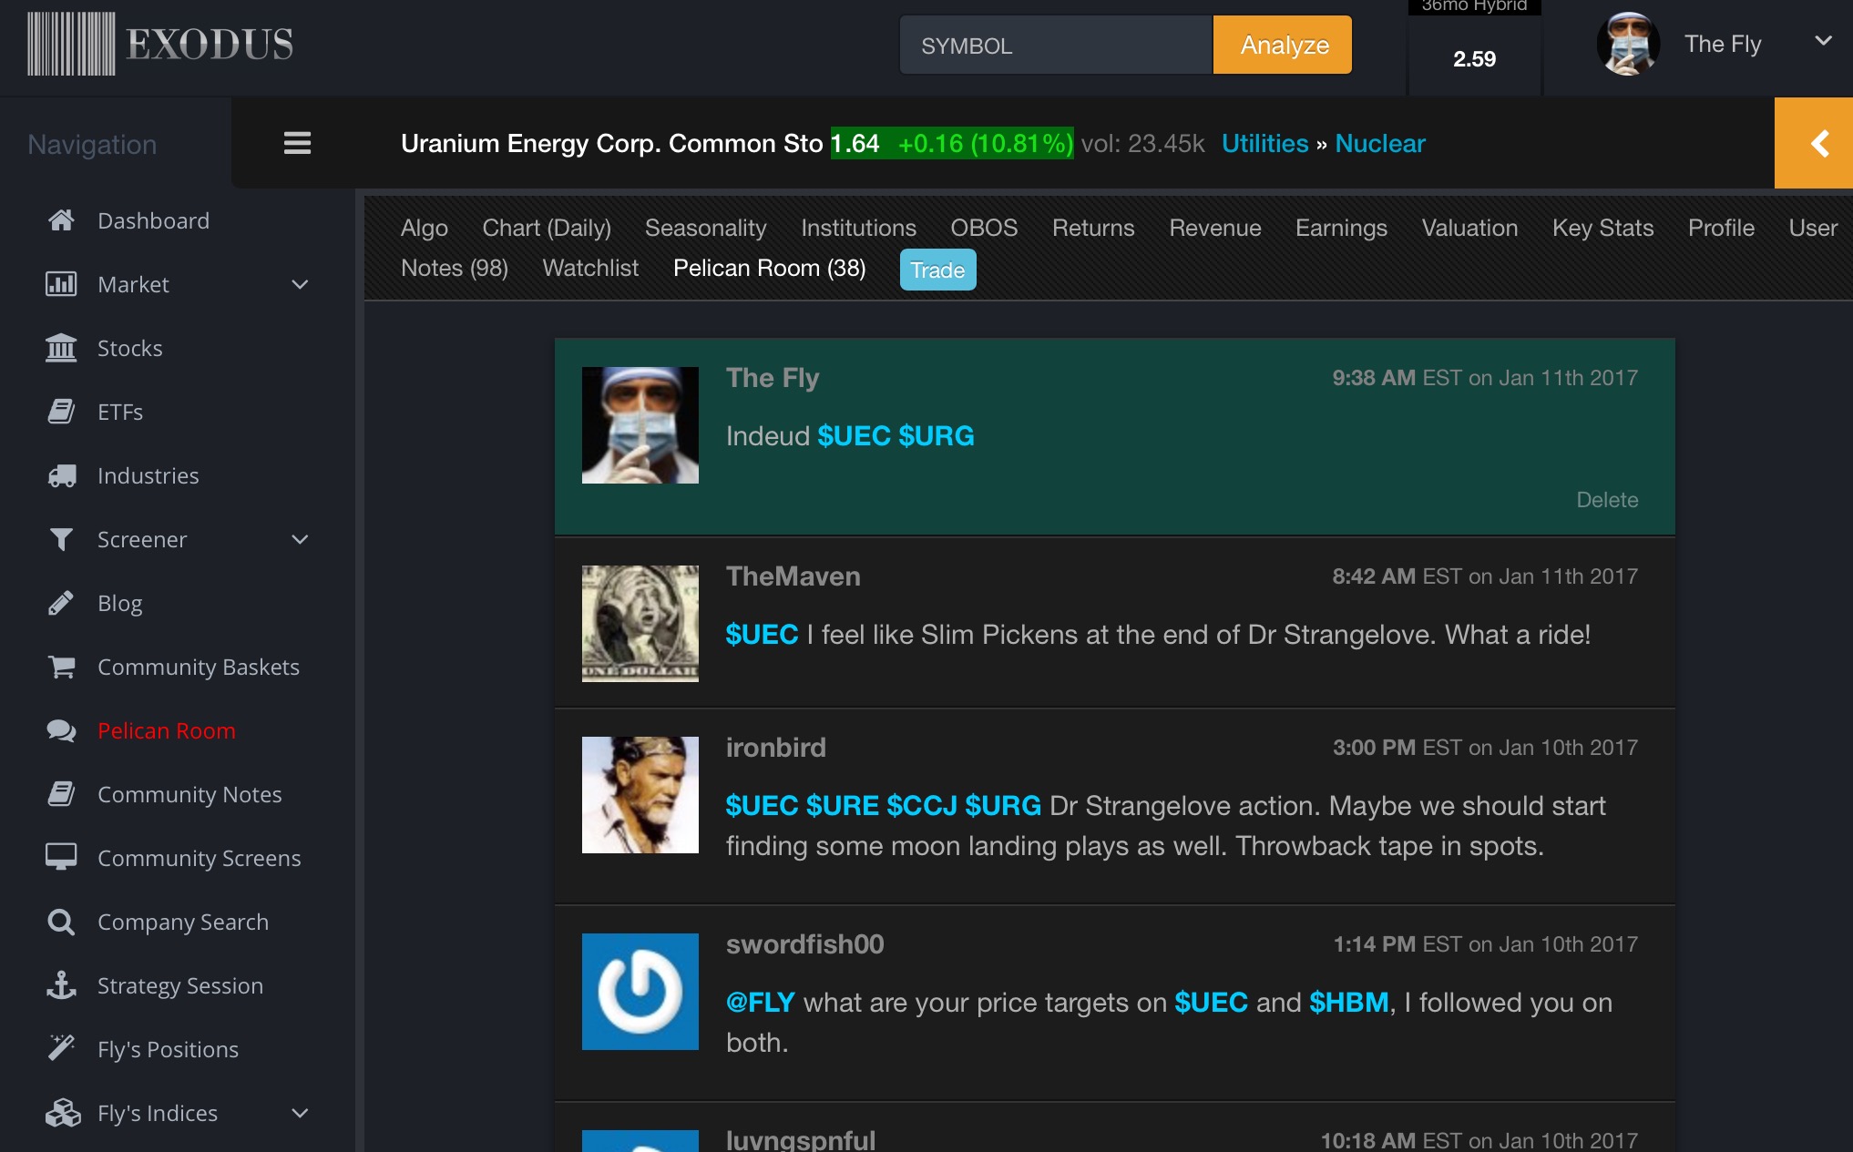Open Company Search in sidebar
Screen dimensions: 1853x1152
point(183,922)
